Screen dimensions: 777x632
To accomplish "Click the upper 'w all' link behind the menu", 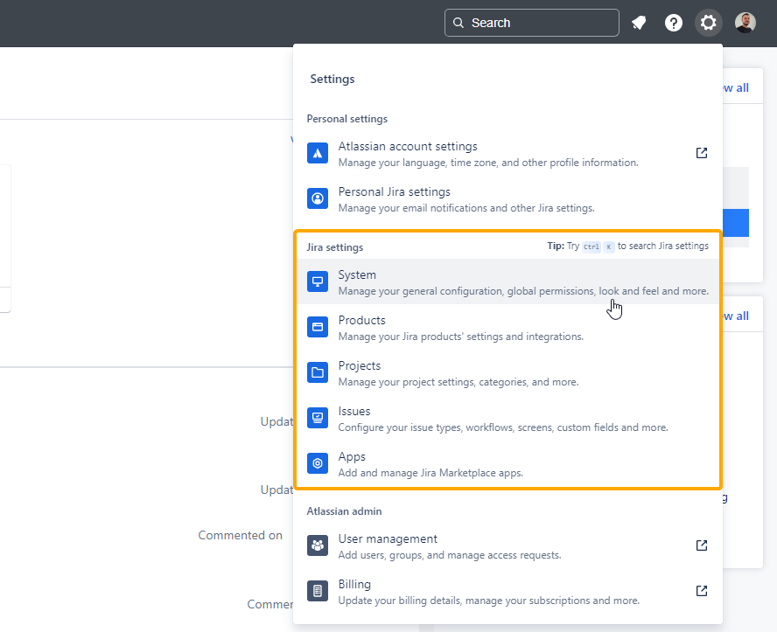I will tap(736, 88).
